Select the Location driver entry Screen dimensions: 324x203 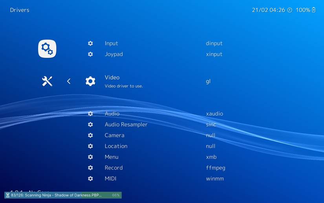point(116,146)
